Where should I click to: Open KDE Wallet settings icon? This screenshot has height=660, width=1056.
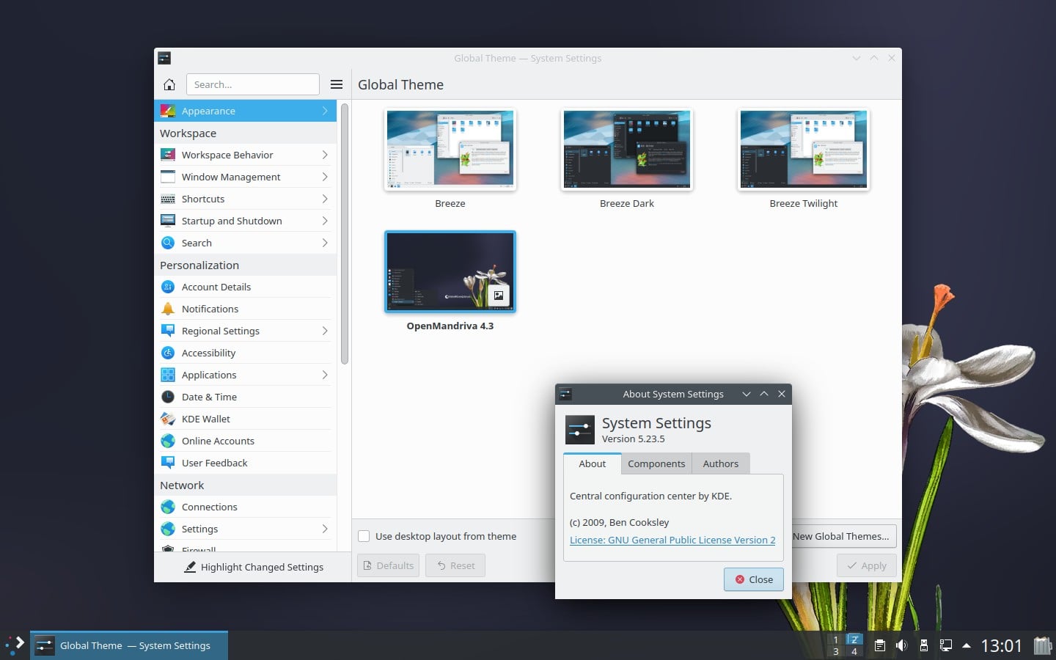(x=168, y=419)
